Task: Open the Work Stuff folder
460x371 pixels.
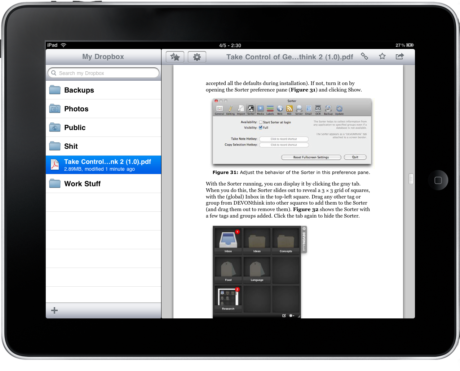Action: tap(103, 184)
